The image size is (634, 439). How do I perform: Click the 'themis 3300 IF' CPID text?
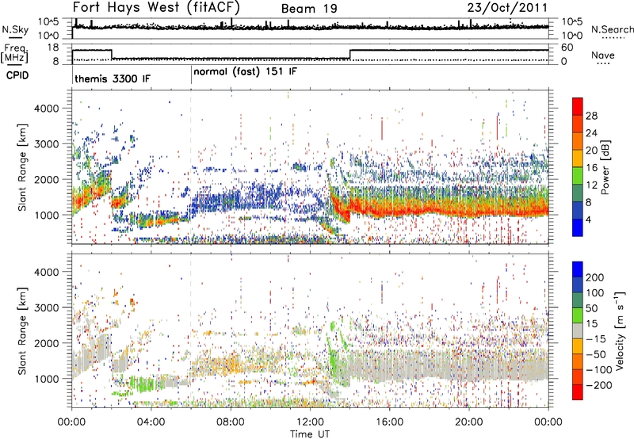tap(113, 78)
